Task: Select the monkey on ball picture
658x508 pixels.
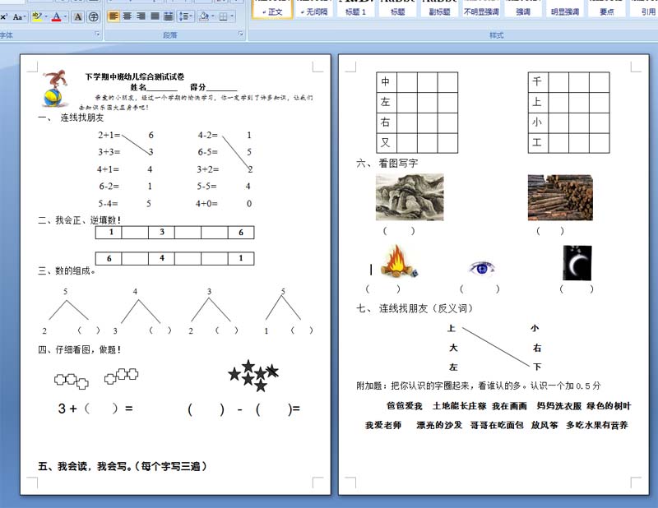Action: (56, 89)
